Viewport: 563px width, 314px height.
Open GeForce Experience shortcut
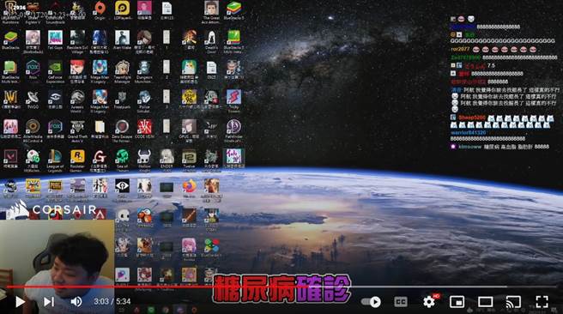(x=55, y=72)
